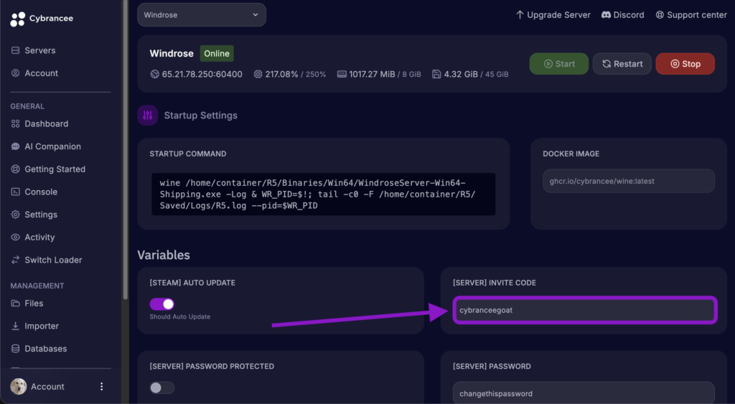Click the Upgrade Server arrow icon
The image size is (735, 404).
pyautogui.click(x=520, y=15)
